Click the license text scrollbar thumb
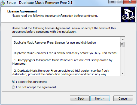This screenshot has height=105, width=137. [x=123, y=44]
